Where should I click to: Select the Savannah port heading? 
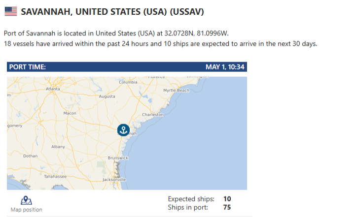tap(112, 12)
